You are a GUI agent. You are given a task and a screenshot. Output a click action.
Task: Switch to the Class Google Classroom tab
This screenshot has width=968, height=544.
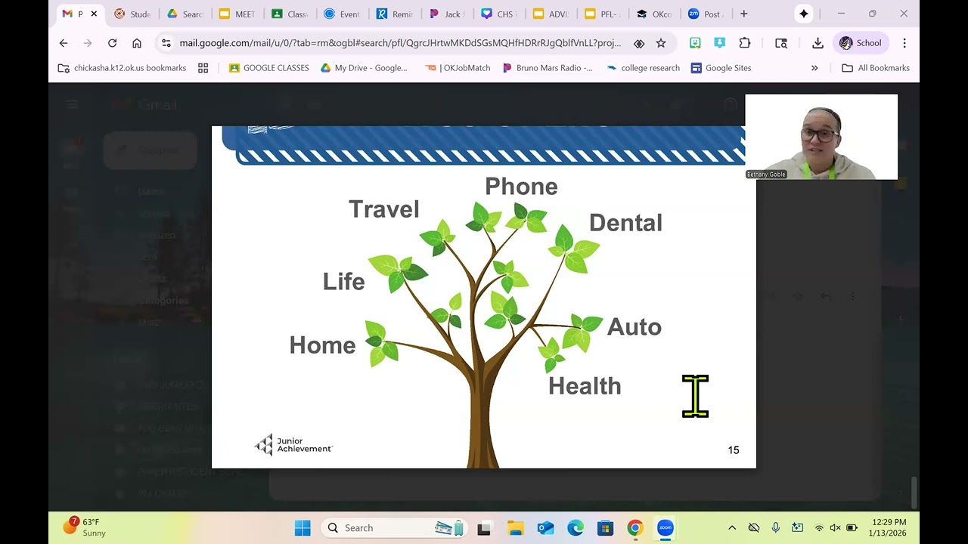coord(290,14)
